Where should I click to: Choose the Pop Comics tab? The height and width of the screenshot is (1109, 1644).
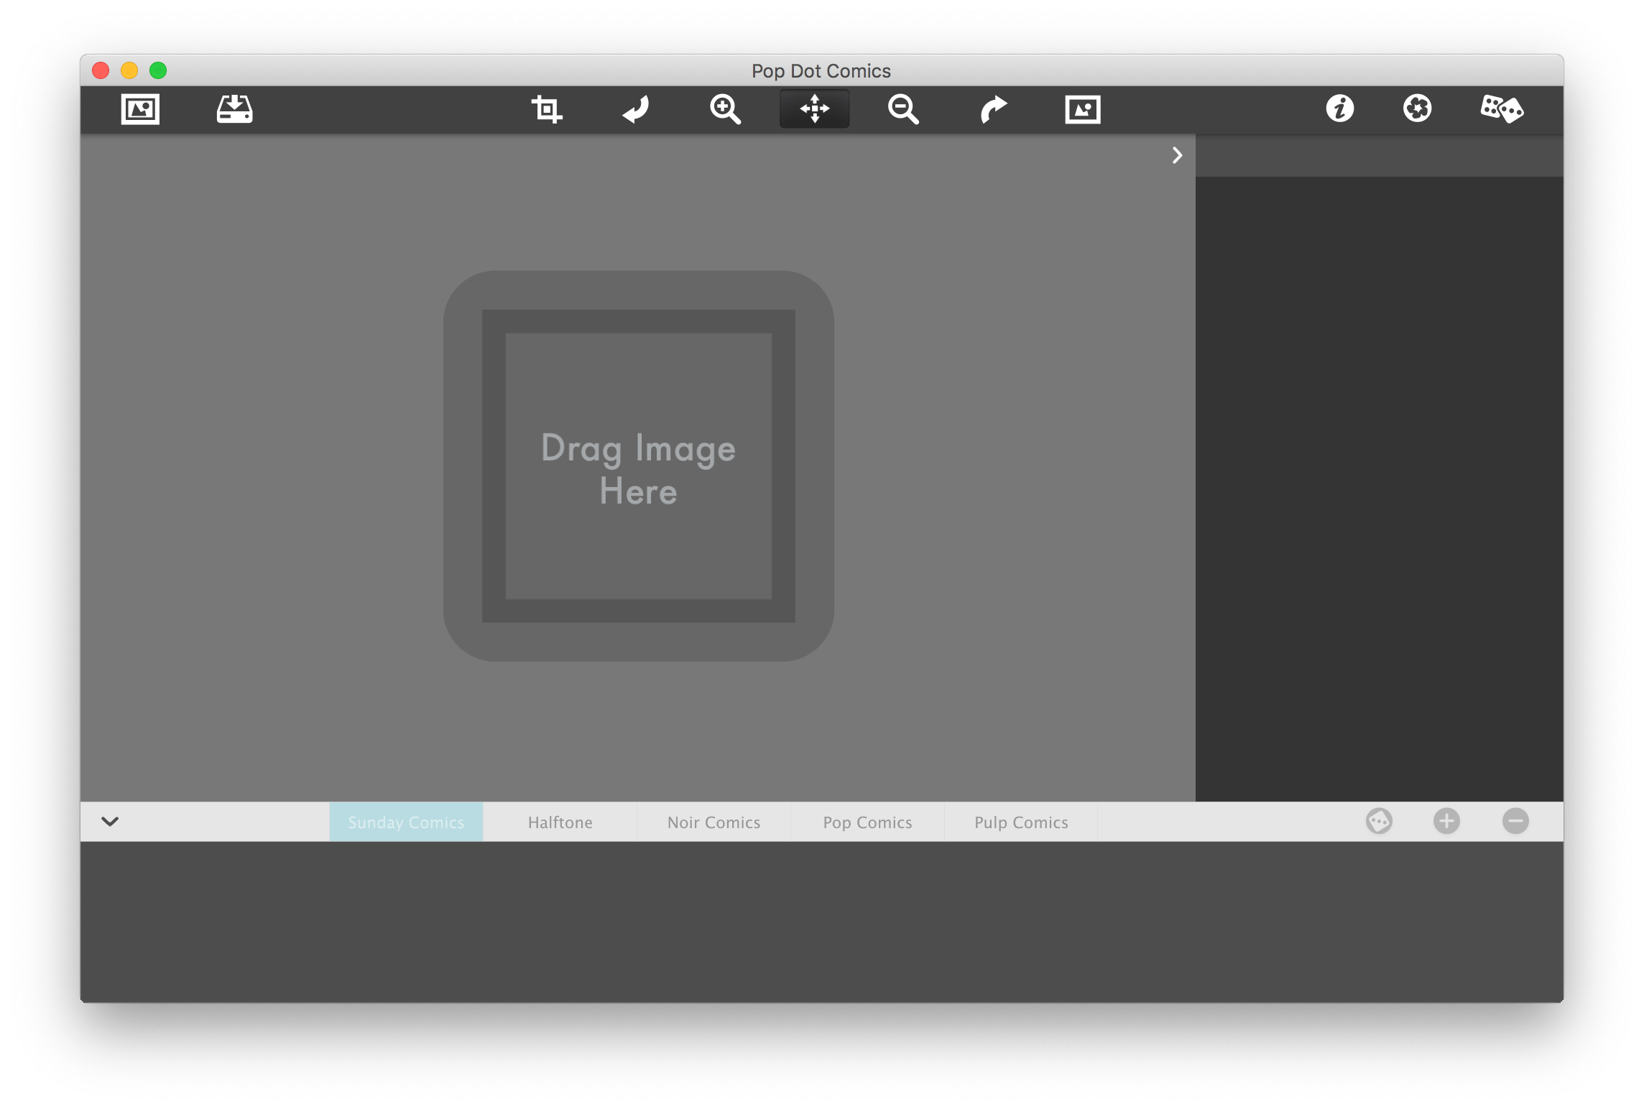867,822
